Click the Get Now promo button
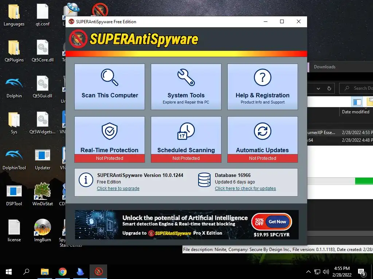Image resolution: width=373 pixels, height=279 pixels. pos(277,222)
